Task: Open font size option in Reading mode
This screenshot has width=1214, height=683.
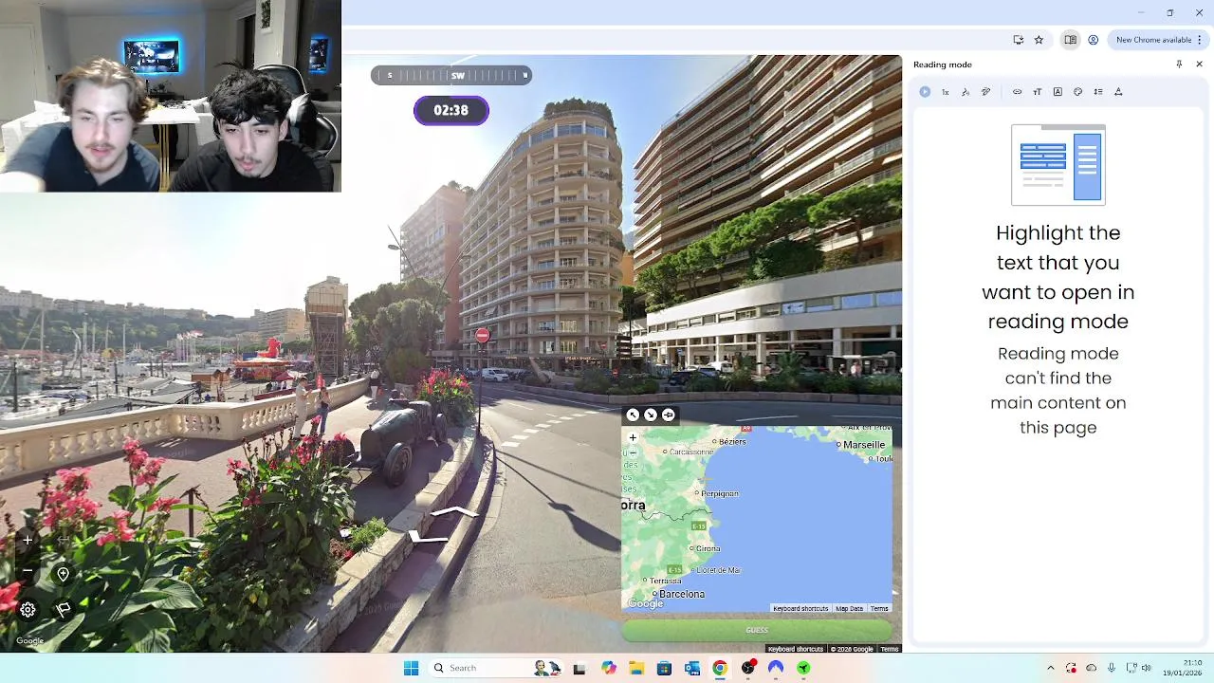Action: [x=1037, y=92]
